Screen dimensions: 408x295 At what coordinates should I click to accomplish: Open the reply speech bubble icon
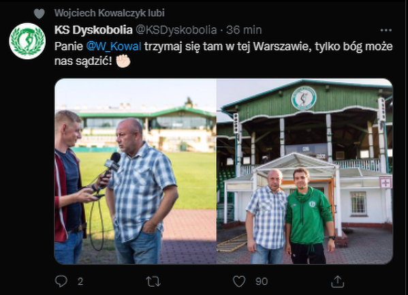[61, 281]
